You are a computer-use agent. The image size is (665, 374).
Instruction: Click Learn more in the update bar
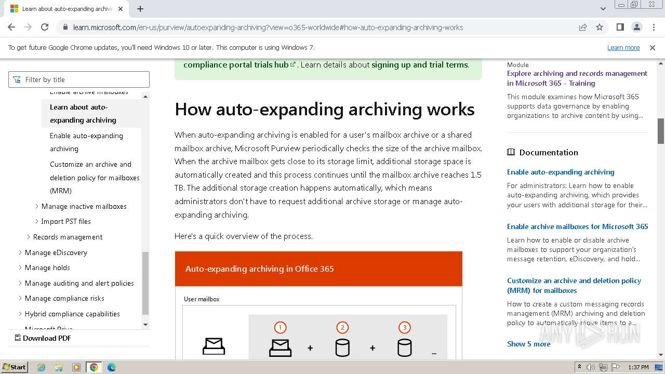(x=623, y=48)
